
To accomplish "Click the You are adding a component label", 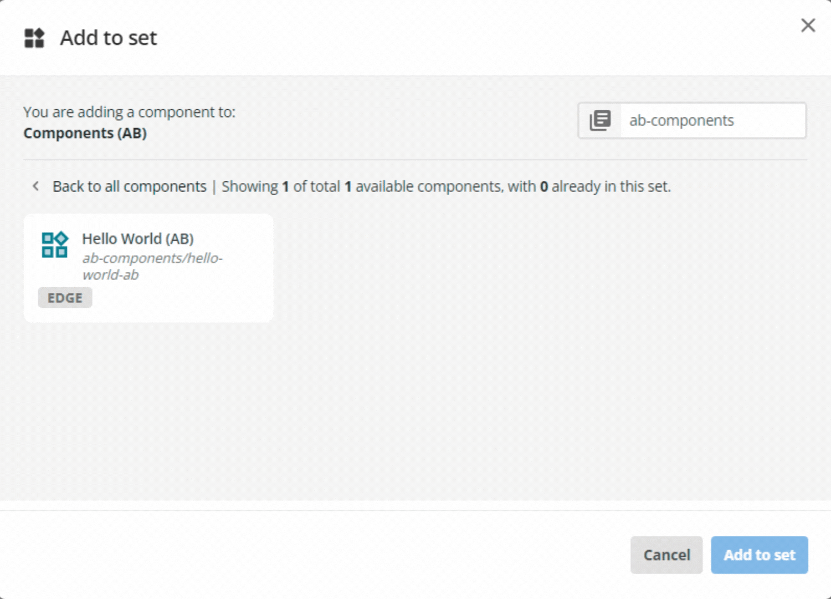I will coord(129,111).
